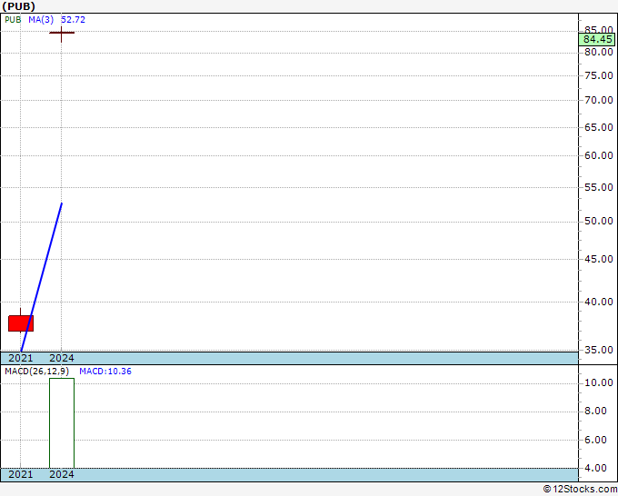Screen dimensions: 618x496
Task: Click the 2024 label on price axis
Action: pos(62,358)
